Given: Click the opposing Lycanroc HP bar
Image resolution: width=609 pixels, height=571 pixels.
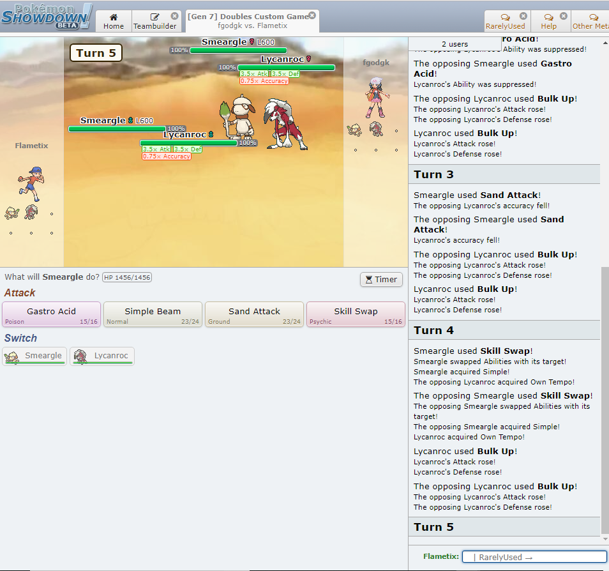Looking at the screenshot, I should (x=286, y=68).
